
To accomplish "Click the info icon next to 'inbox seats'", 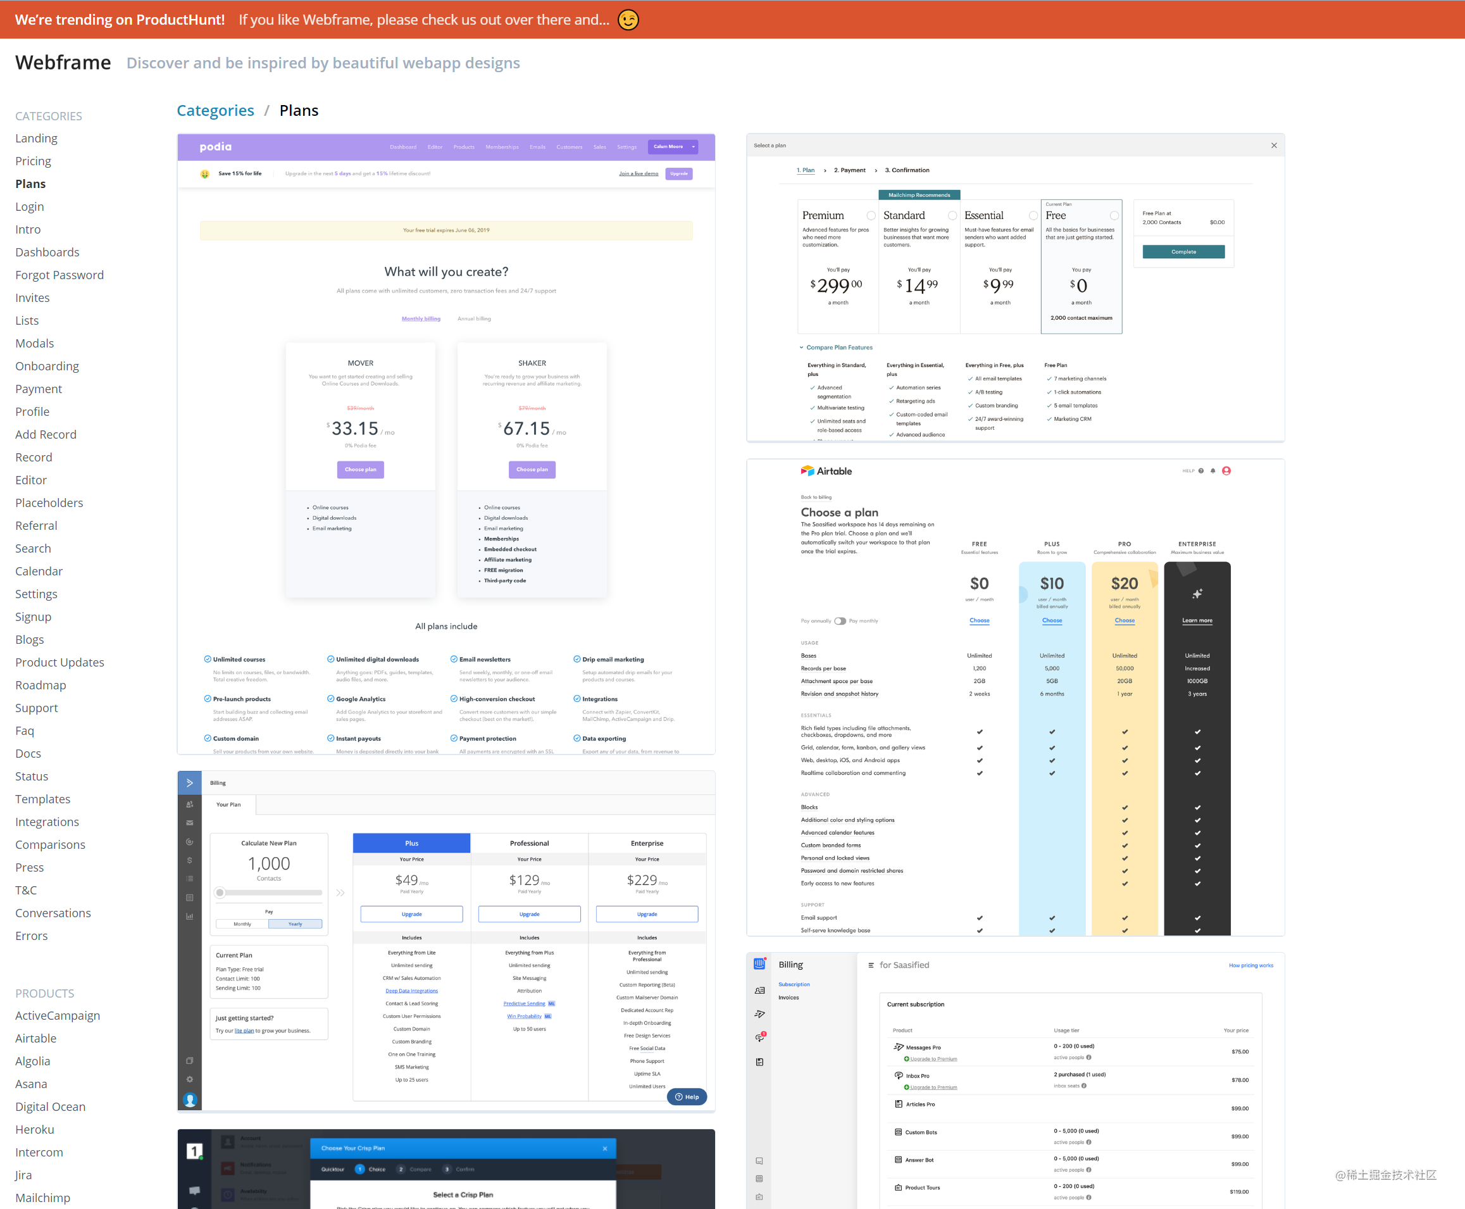I will coord(1084,1086).
